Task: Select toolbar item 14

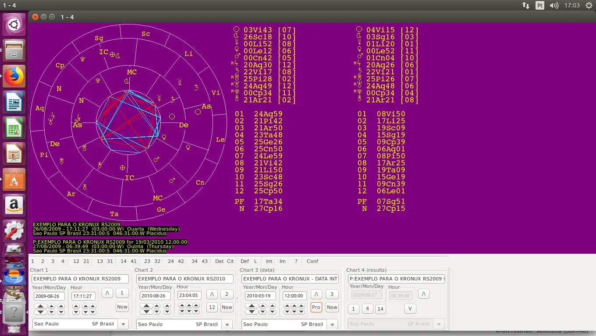Action: coord(124,261)
